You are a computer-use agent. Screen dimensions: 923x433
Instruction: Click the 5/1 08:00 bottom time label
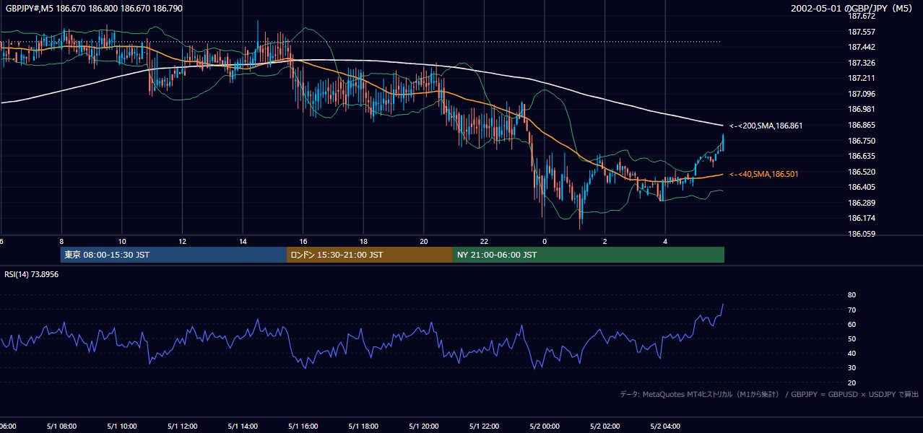pos(61,427)
